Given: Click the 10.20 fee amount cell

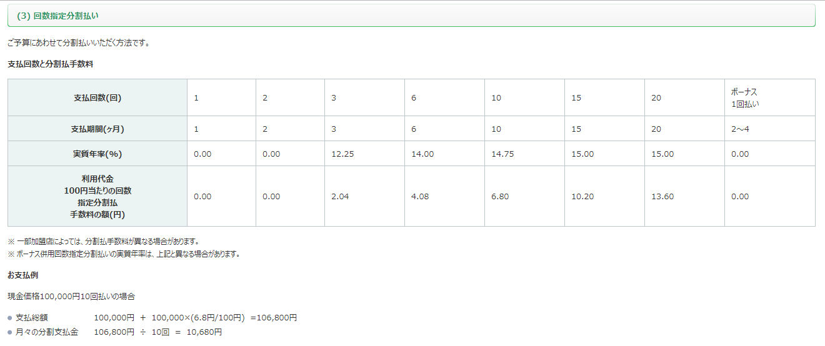Looking at the screenshot, I should 582,197.
